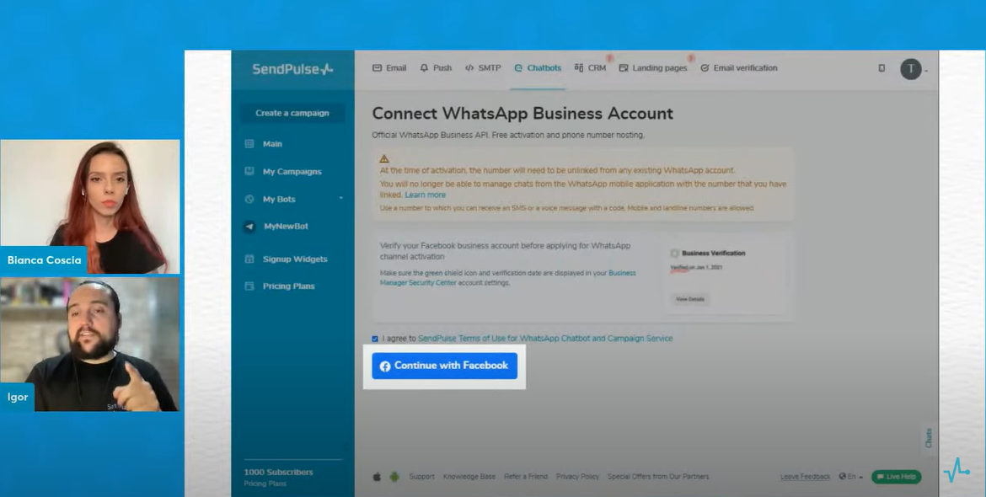
Task: Click Continue with Facebook button
Action: 445,366
